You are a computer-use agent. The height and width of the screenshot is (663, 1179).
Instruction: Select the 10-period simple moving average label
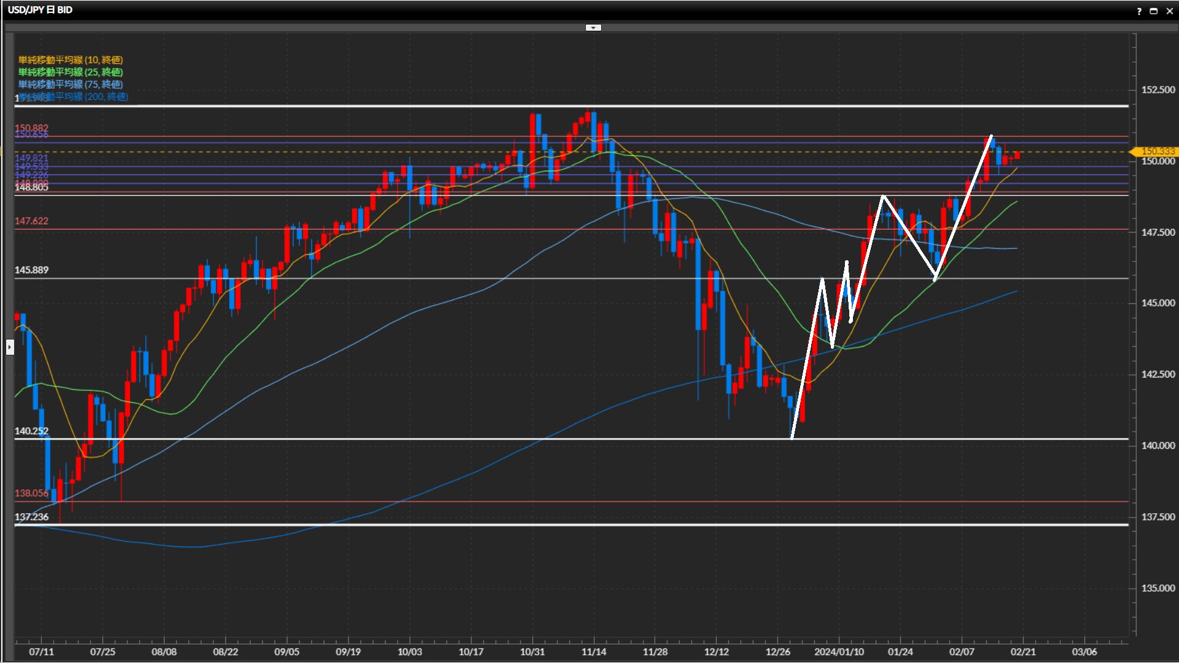pos(70,60)
